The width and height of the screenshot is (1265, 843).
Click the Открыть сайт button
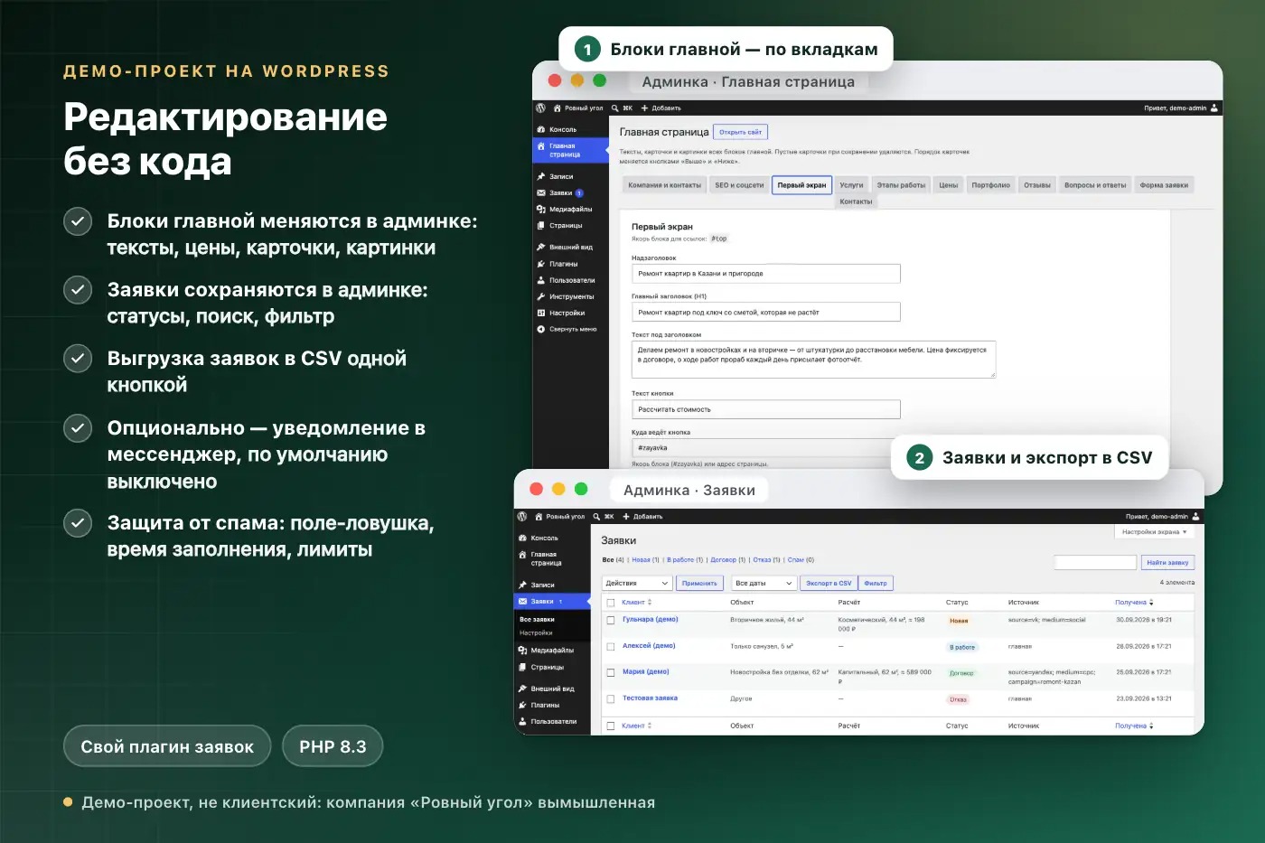(x=740, y=132)
